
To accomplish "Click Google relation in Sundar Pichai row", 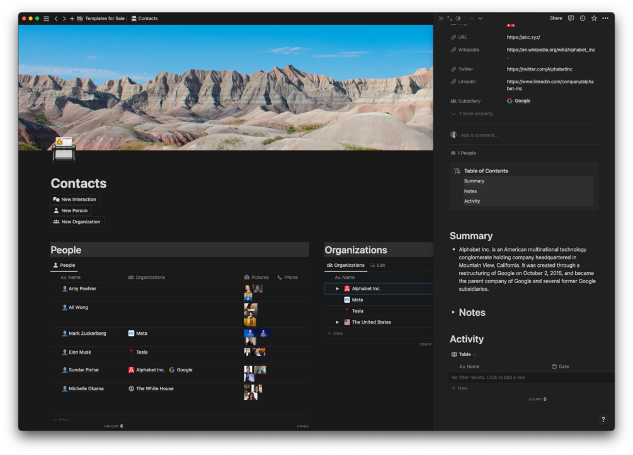I will point(181,370).
